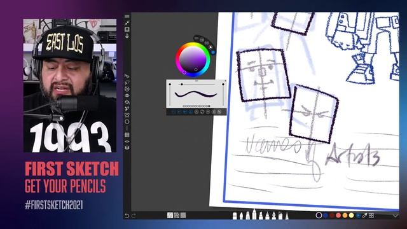Select the arrow selection tool in left toolbar
The image size is (407, 229).
(127, 76)
